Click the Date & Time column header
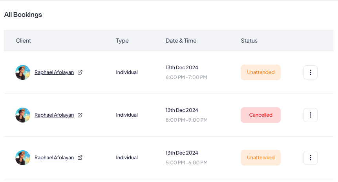This screenshot has width=338, height=182. [181, 41]
